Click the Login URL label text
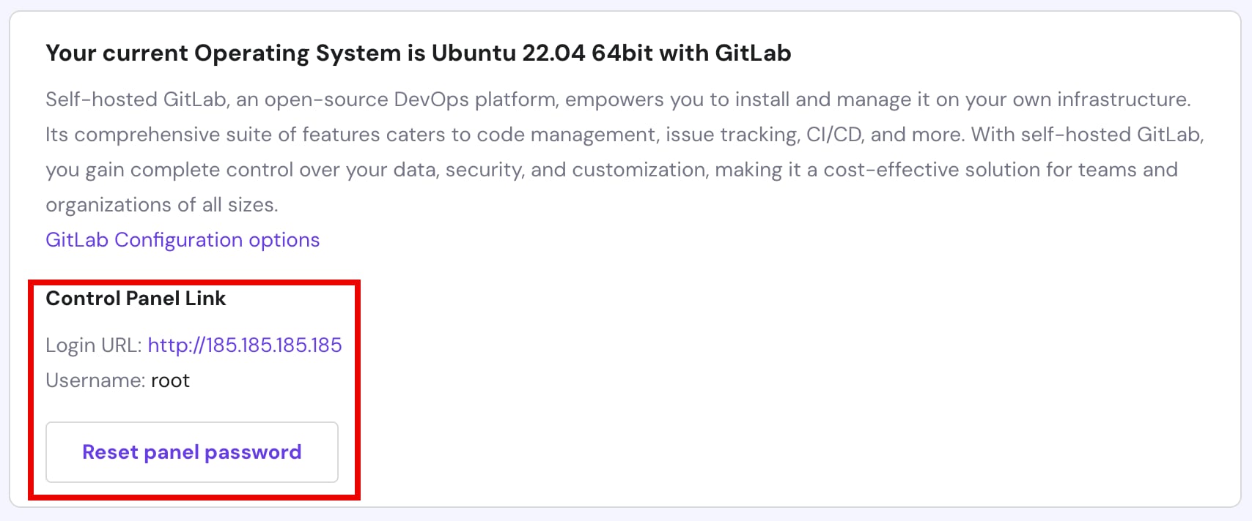 click(x=92, y=345)
